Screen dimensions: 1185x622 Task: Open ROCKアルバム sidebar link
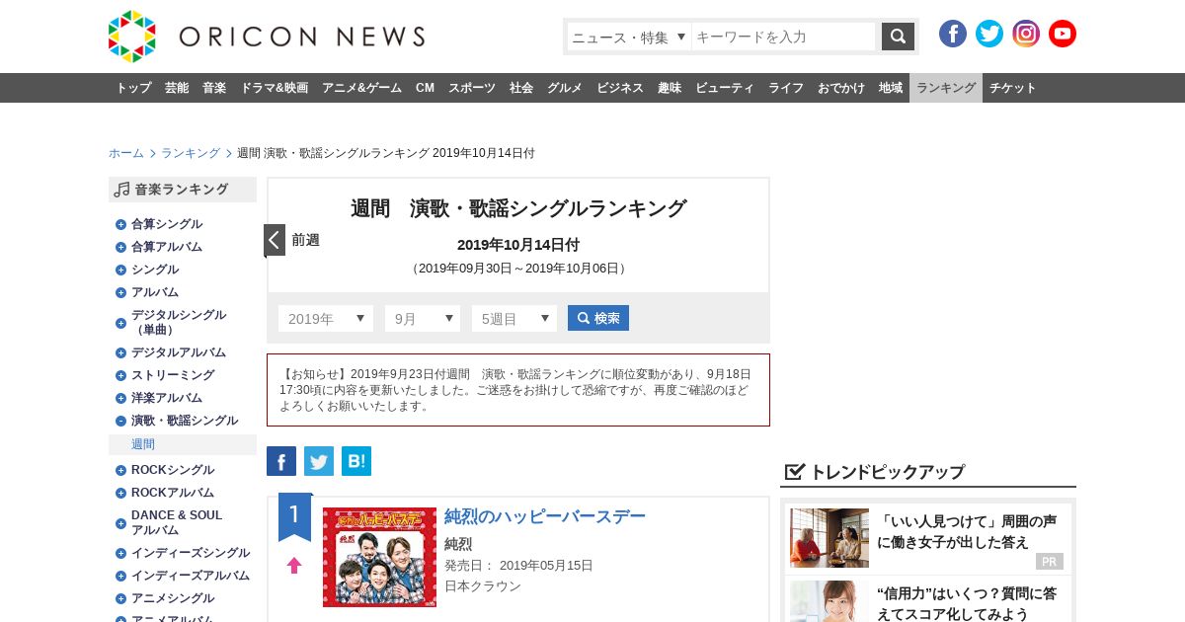(x=173, y=493)
